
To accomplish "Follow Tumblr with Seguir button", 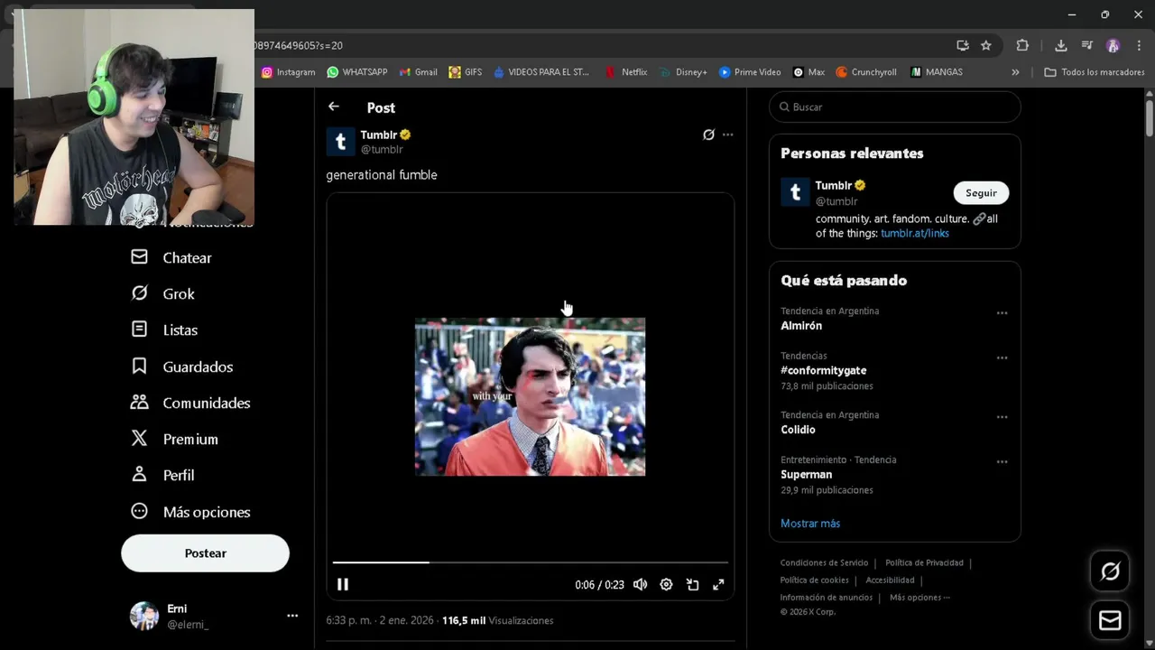I will click(981, 192).
